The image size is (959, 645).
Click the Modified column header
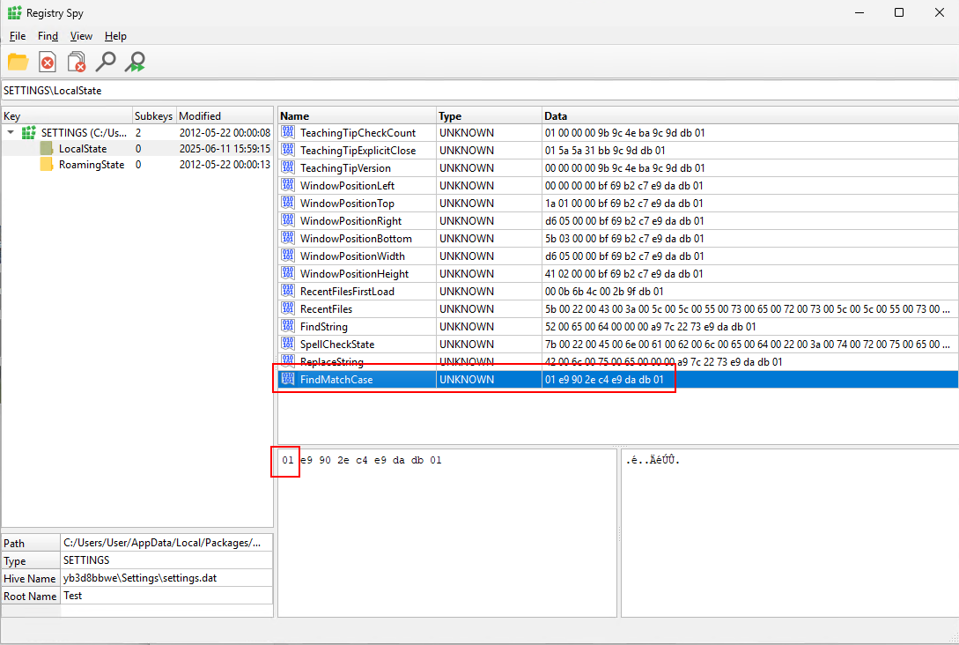coord(225,115)
